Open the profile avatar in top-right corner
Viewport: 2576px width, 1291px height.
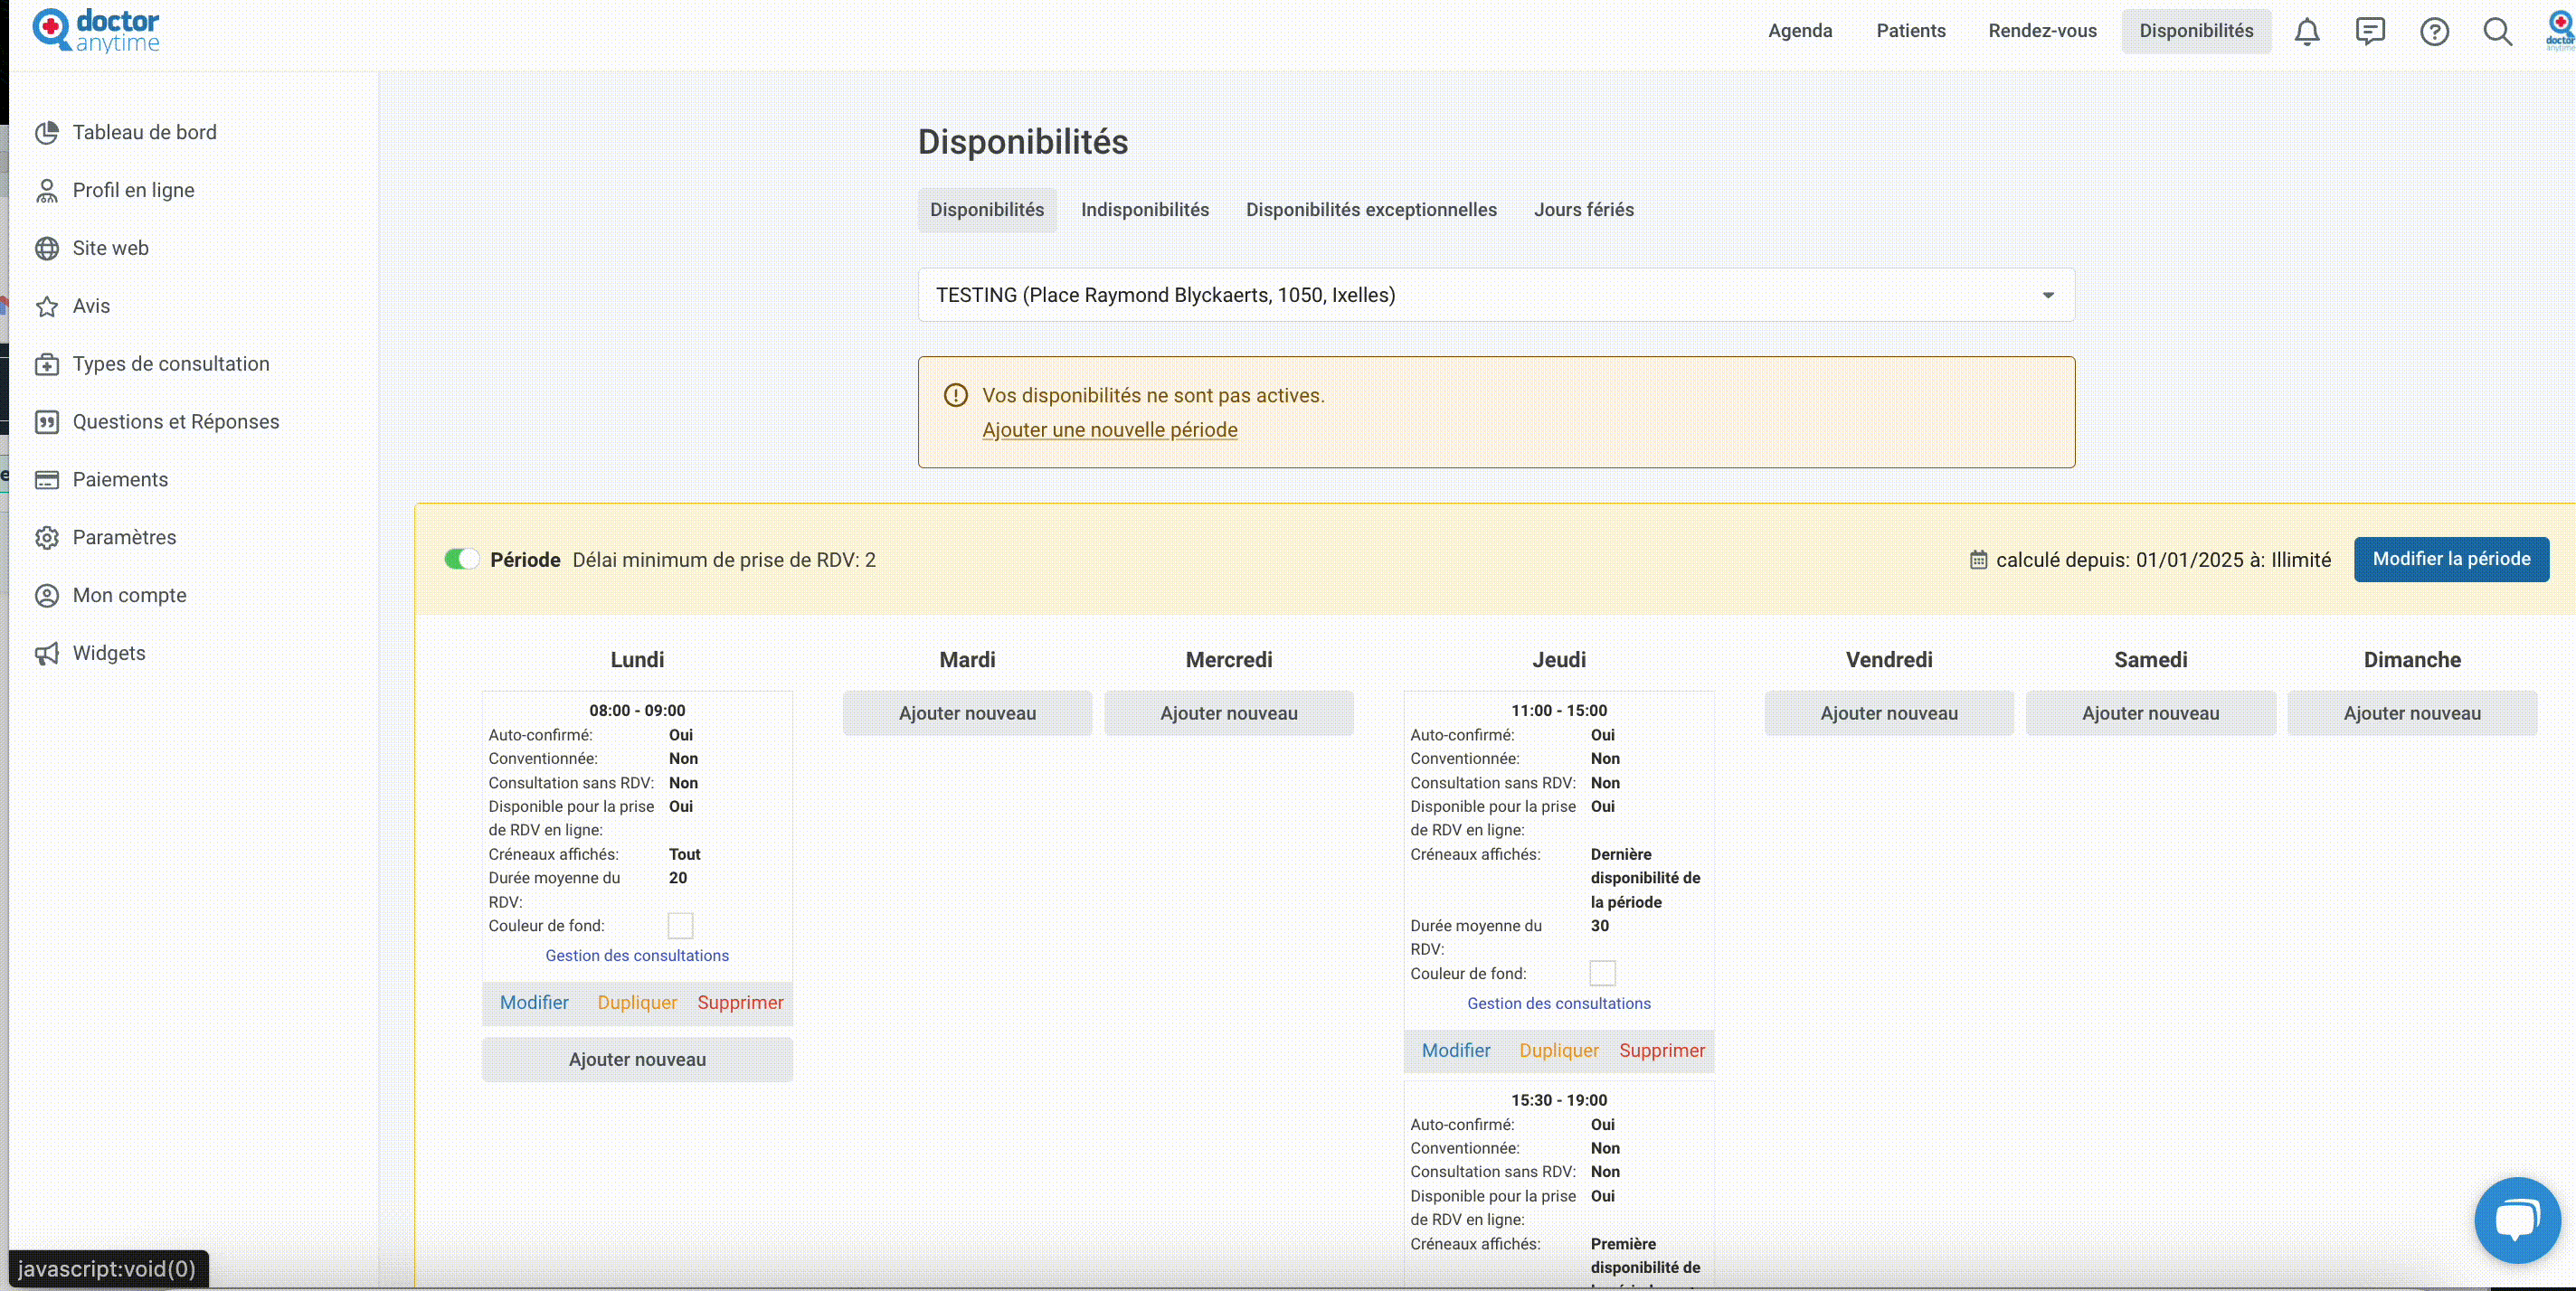point(2559,31)
